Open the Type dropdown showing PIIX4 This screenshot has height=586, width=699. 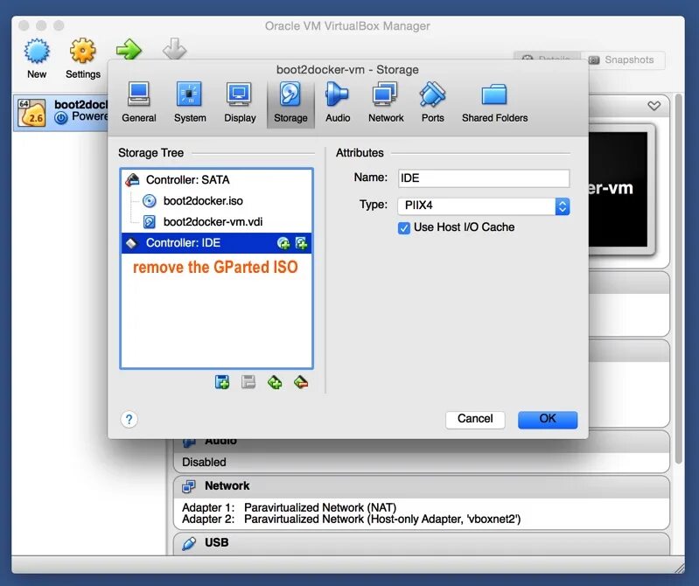pyautogui.click(x=483, y=206)
